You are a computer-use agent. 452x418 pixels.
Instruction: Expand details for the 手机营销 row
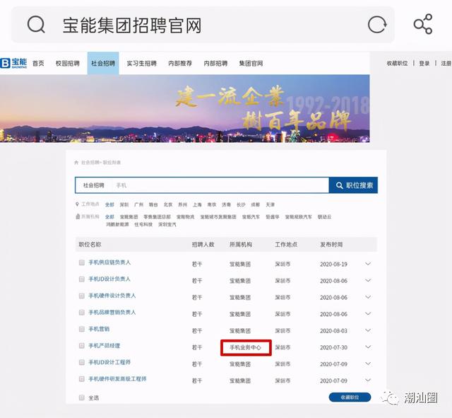tap(367, 330)
